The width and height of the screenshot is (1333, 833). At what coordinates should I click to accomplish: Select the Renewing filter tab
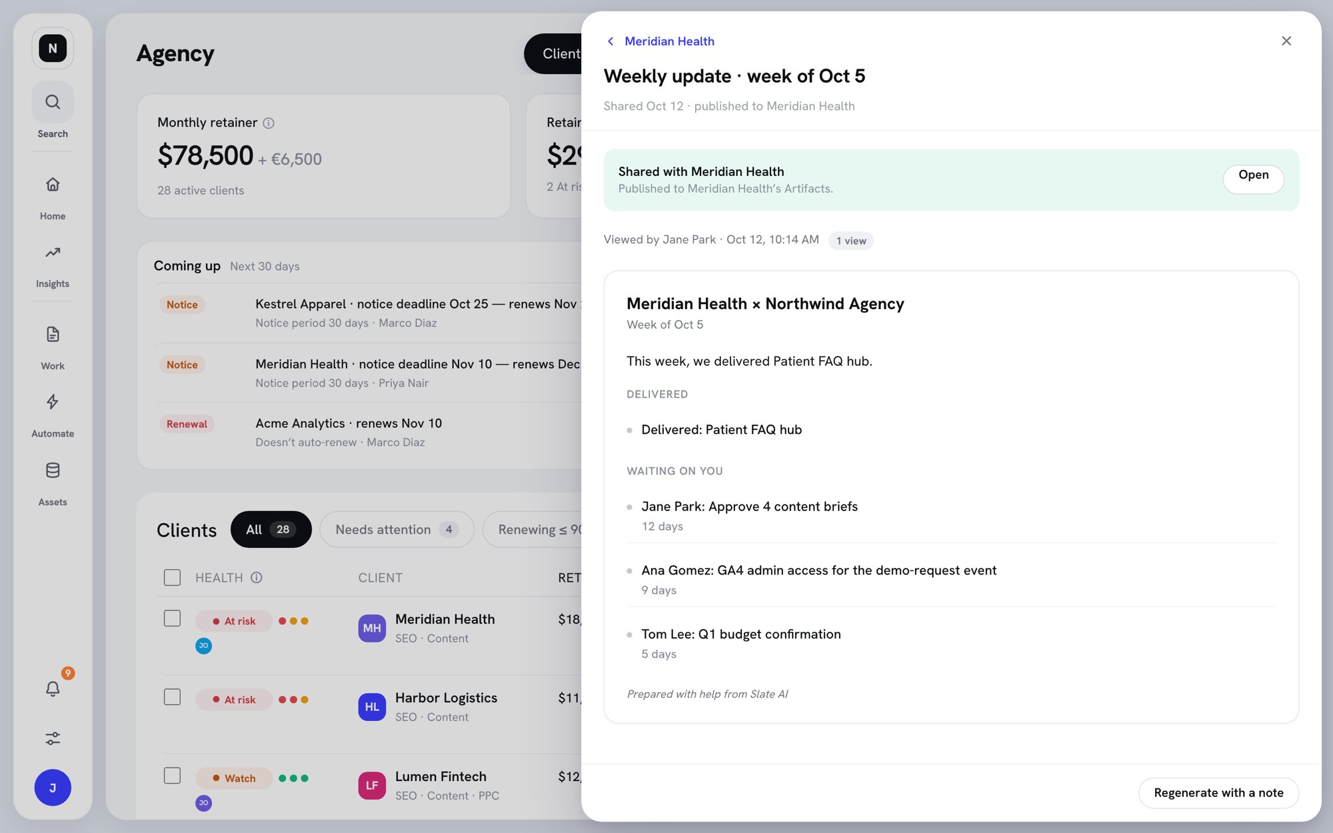pyautogui.click(x=533, y=529)
